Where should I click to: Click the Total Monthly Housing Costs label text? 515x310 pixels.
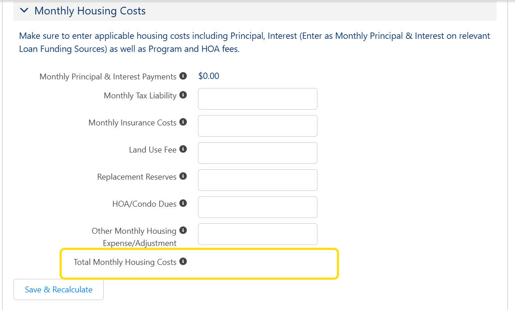click(x=125, y=262)
